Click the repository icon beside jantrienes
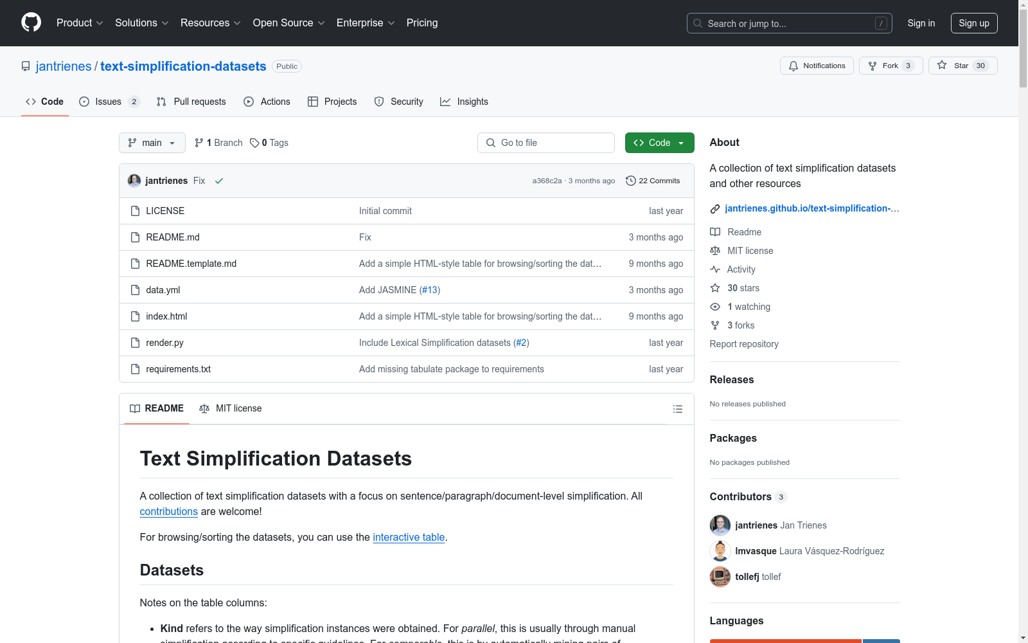This screenshot has width=1028, height=643. tap(26, 66)
